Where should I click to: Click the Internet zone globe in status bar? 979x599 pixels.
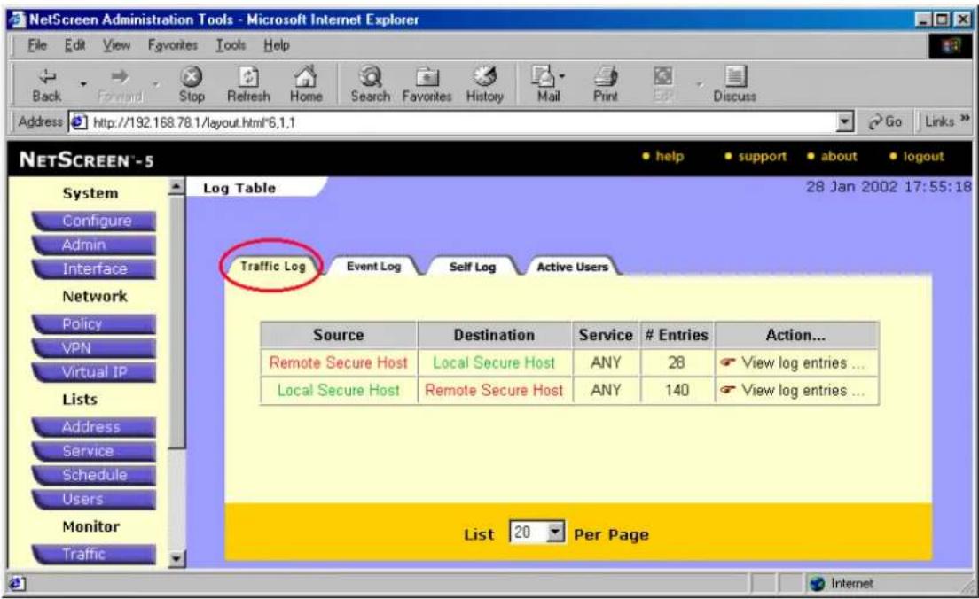pyautogui.click(x=817, y=583)
